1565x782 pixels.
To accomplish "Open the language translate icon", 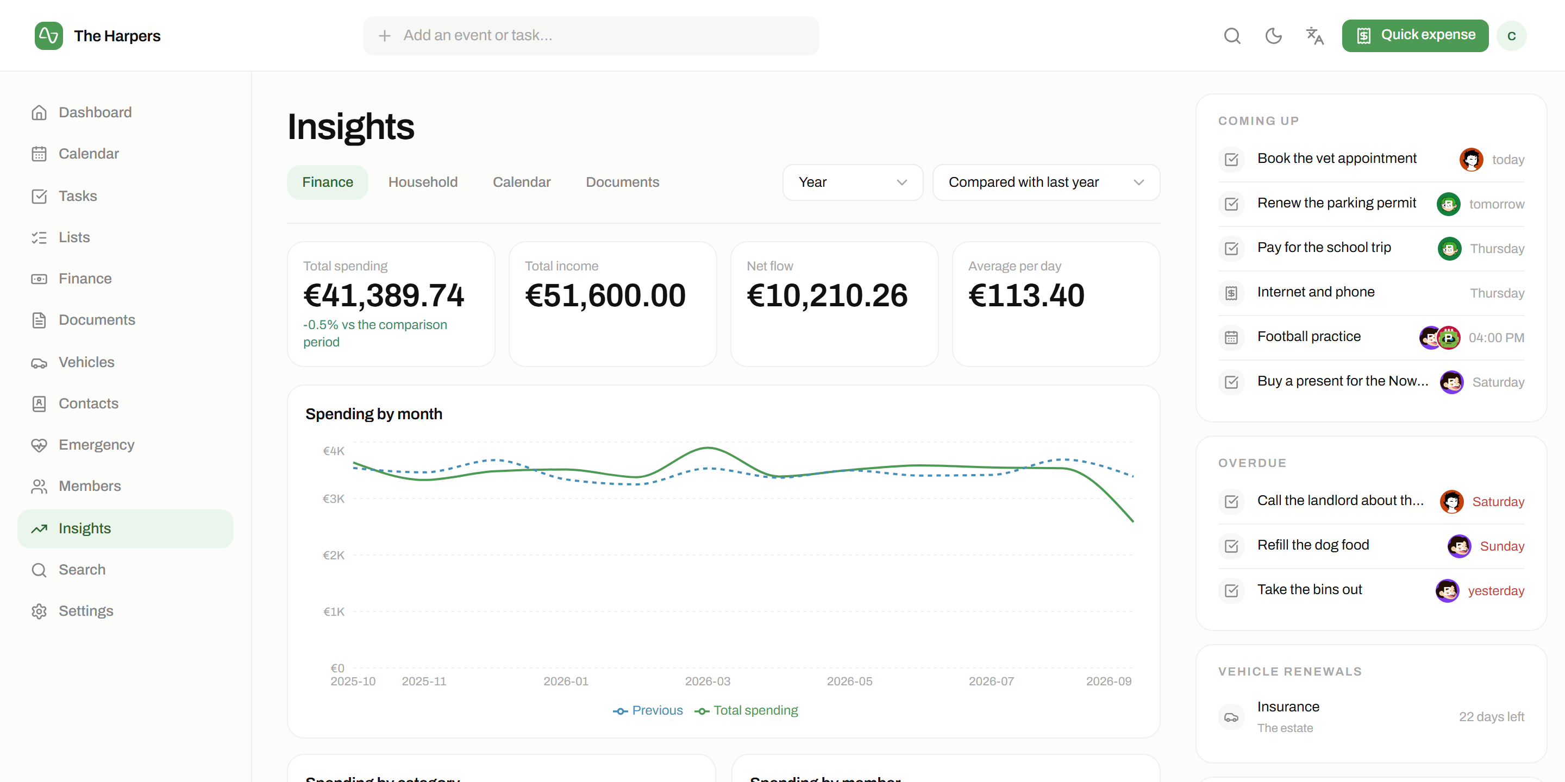I will [1314, 36].
